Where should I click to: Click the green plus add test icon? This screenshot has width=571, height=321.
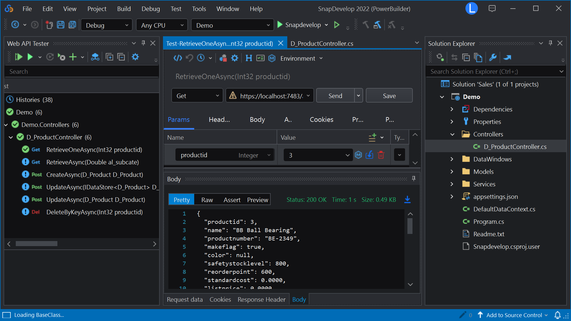pyautogui.click(x=73, y=57)
